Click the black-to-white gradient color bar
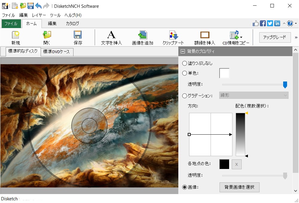299x203 pixels. pyautogui.click(x=240, y=135)
